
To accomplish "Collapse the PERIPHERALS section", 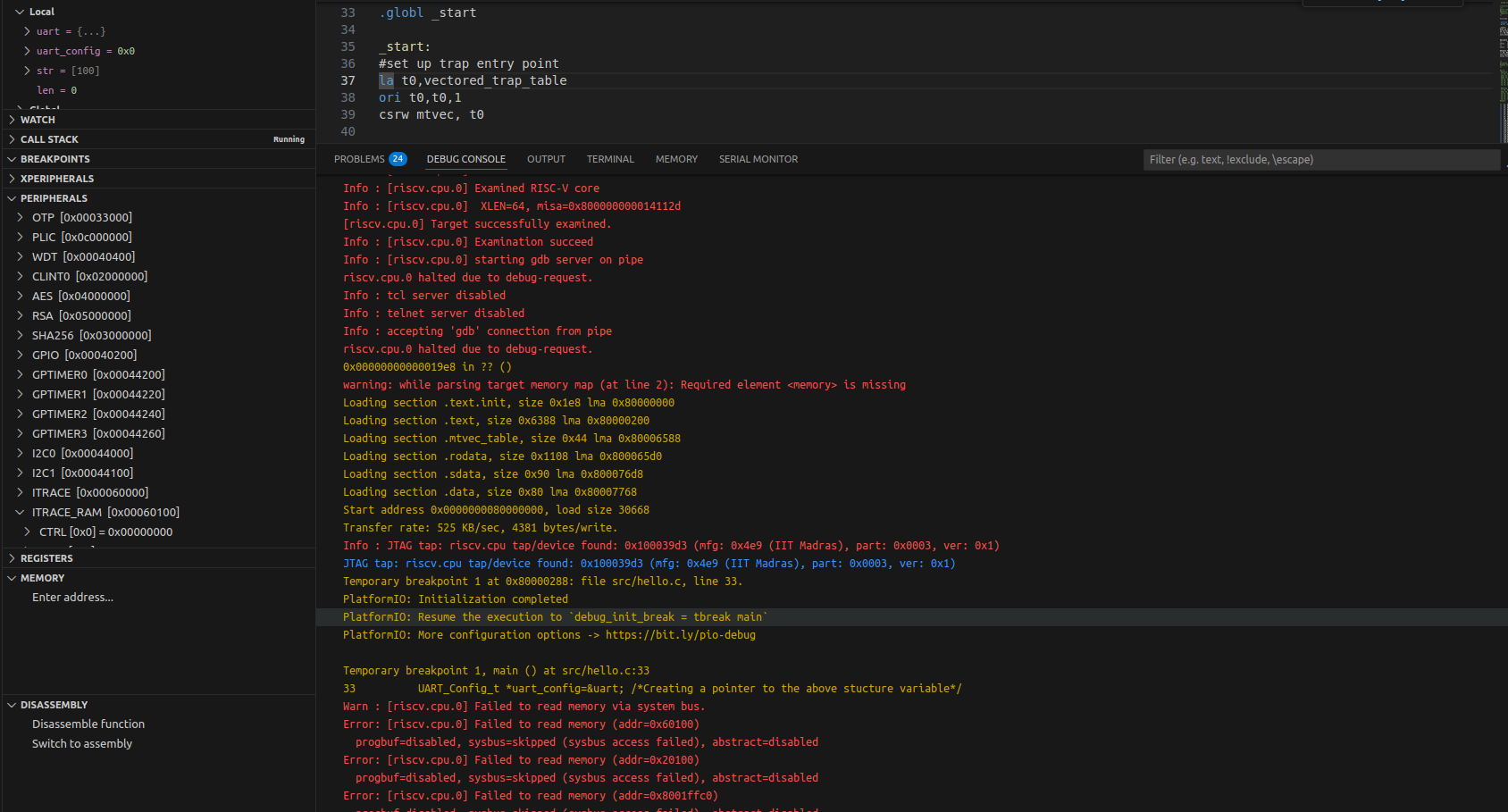I will [54, 198].
